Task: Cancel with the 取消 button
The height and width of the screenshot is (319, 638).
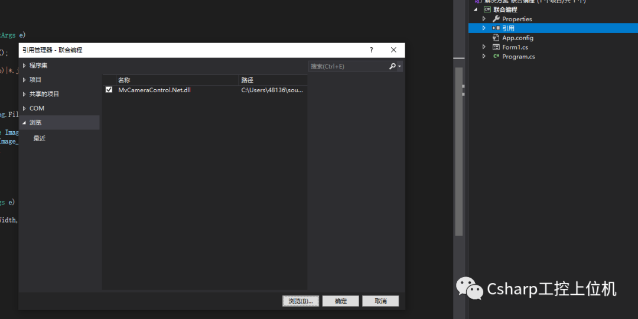Action: (380, 301)
